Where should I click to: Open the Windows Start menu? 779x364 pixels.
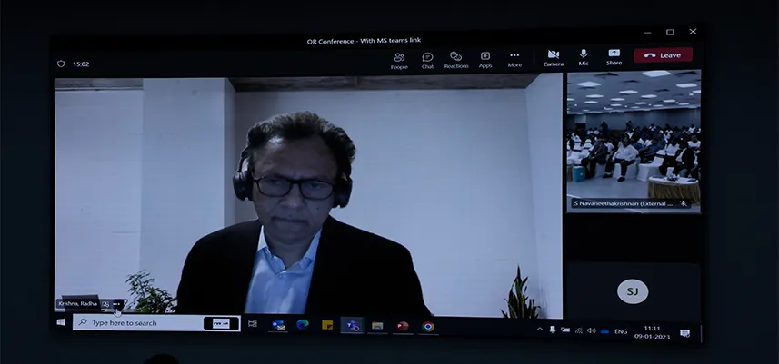pyautogui.click(x=61, y=322)
